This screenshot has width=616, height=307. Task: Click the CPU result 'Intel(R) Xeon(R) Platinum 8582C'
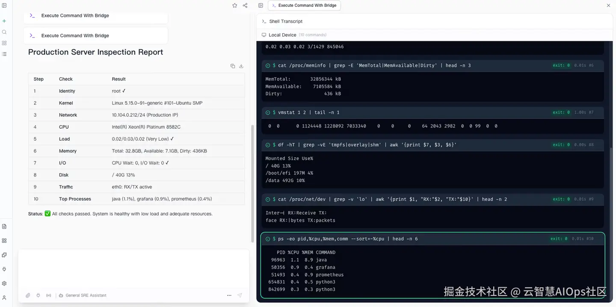tap(146, 127)
